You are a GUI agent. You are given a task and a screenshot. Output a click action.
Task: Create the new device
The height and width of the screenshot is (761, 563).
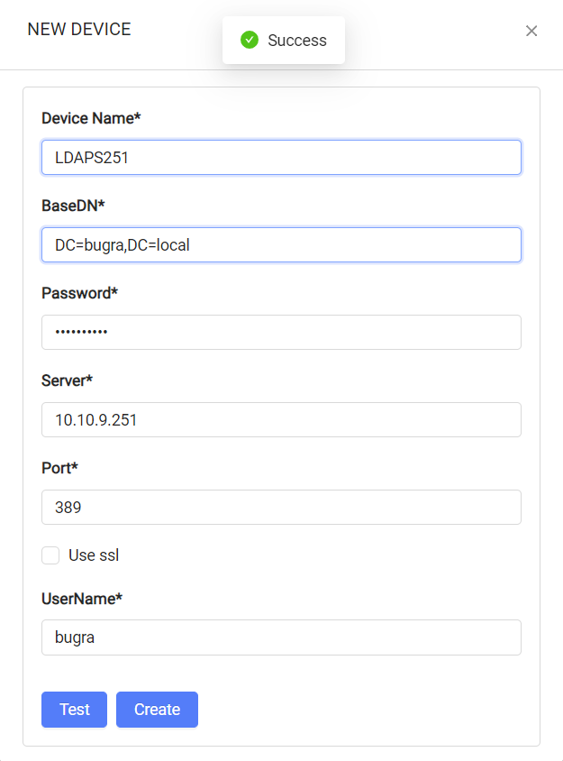[157, 710]
